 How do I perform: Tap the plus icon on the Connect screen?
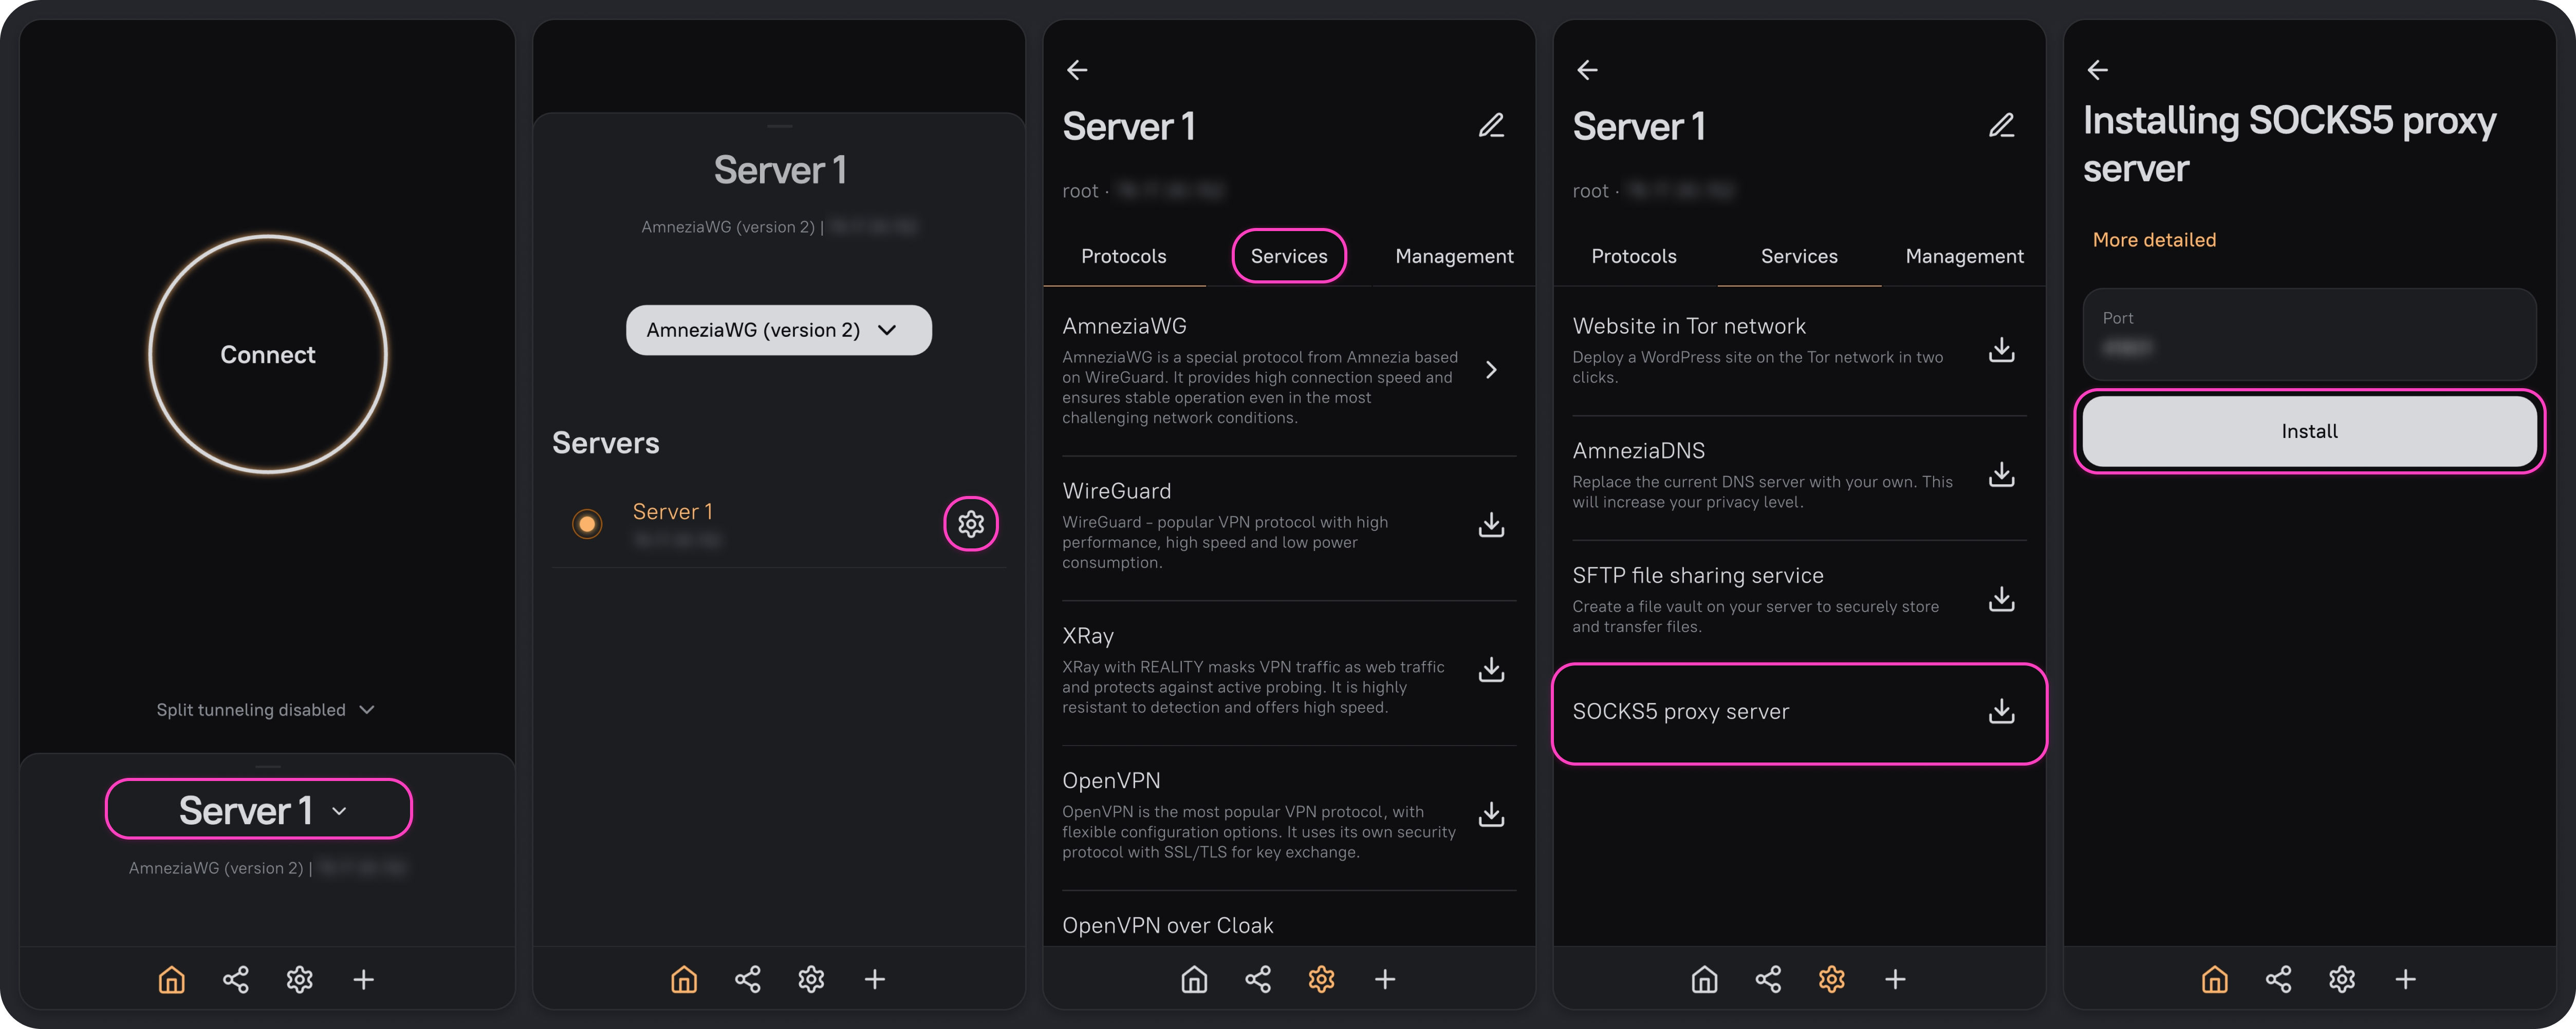pyautogui.click(x=364, y=979)
